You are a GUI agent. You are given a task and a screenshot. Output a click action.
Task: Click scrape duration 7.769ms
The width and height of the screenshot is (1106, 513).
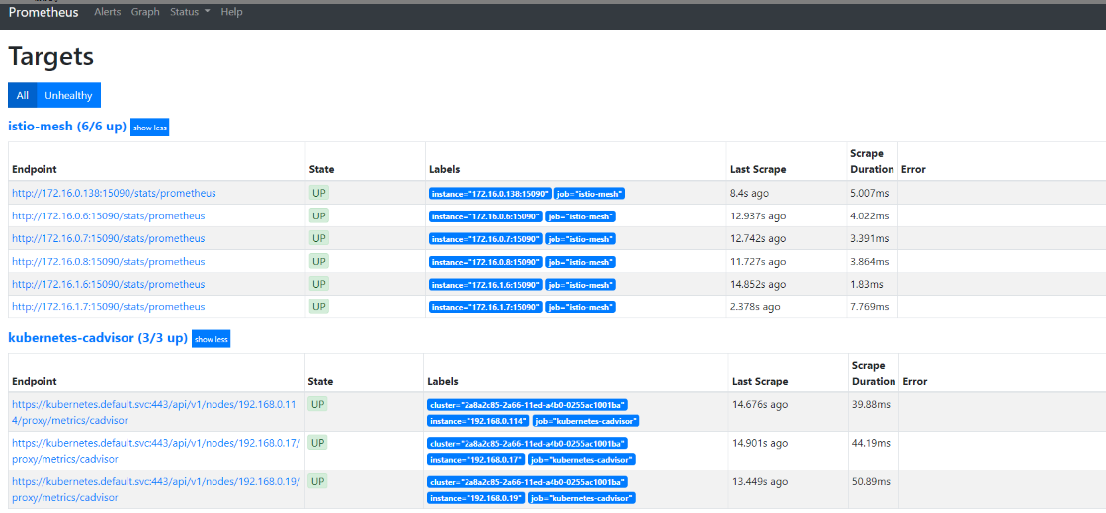pyautogui.click(x=870, y=307)
